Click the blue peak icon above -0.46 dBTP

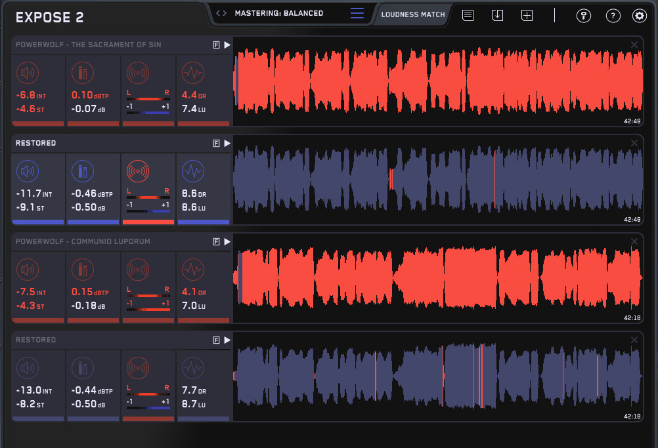click(x=83, y=171)
